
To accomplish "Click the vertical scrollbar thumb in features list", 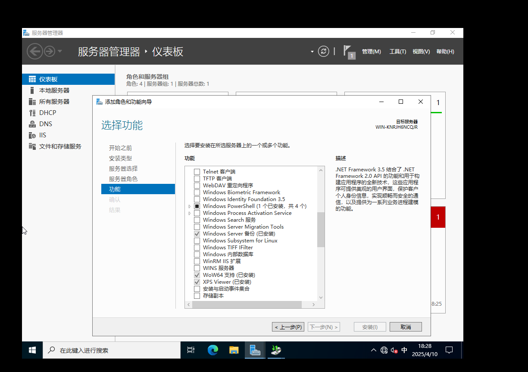I will [321, 229].
